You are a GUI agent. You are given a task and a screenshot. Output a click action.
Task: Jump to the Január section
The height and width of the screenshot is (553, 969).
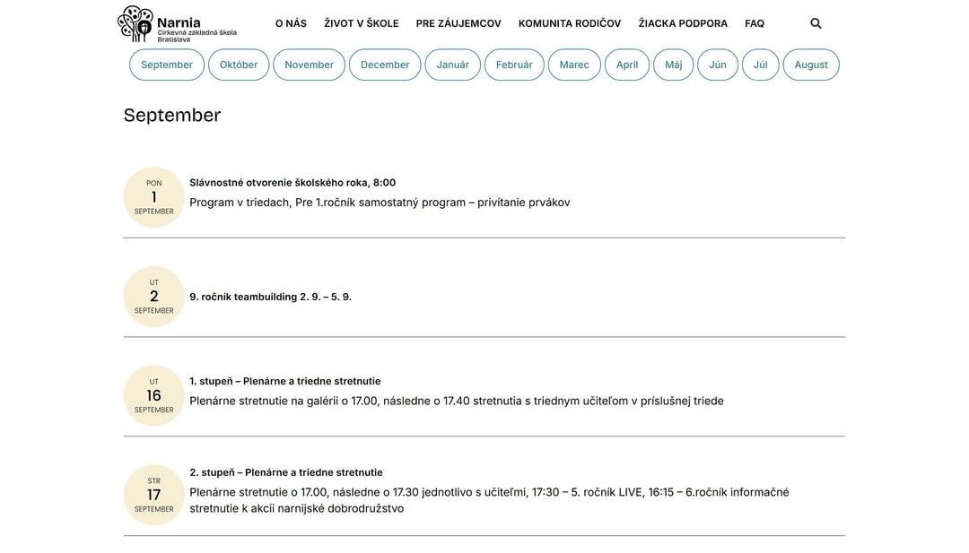pos(453,65)
